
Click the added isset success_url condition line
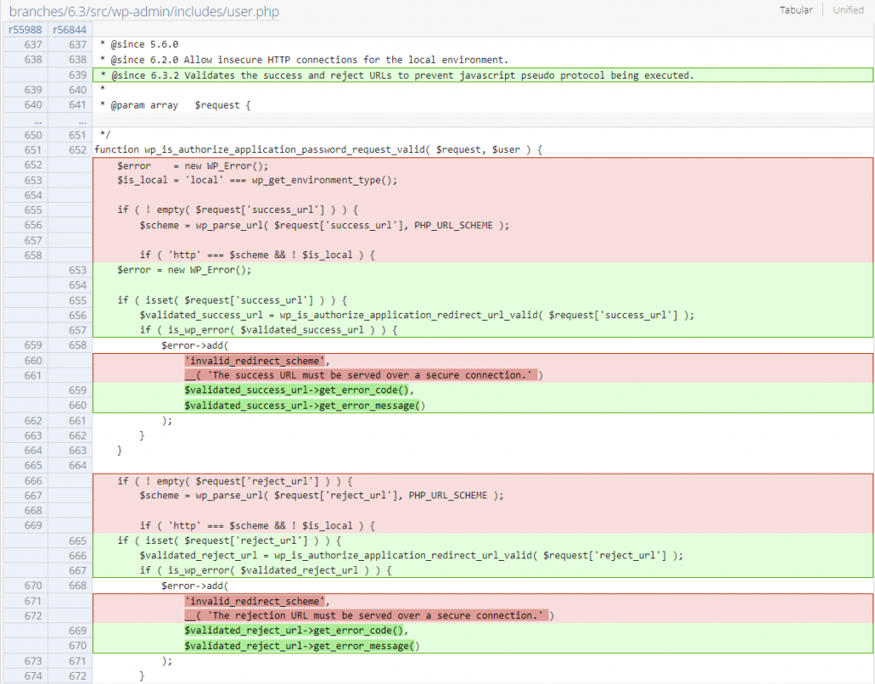[232, 300]
